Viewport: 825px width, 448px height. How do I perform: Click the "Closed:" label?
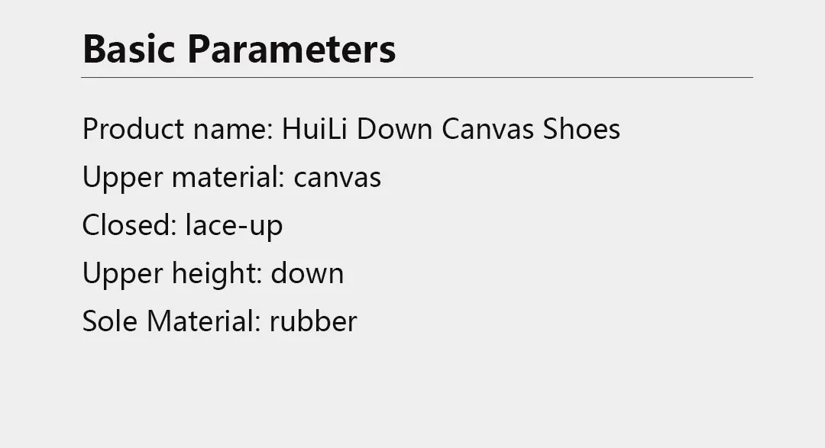129,225
